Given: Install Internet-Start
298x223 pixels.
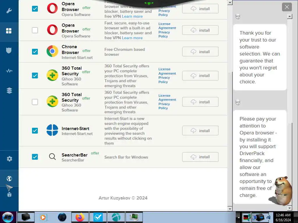Looking at the screenshot, I should (x=200, y=130).
